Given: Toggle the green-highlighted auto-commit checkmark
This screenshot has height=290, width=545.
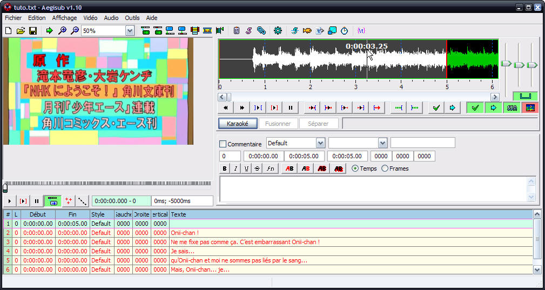Looking at the screenshot, I should point(475,107).
